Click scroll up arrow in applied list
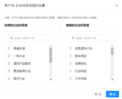Screen dimensions: 122x99 coord(51,46)
